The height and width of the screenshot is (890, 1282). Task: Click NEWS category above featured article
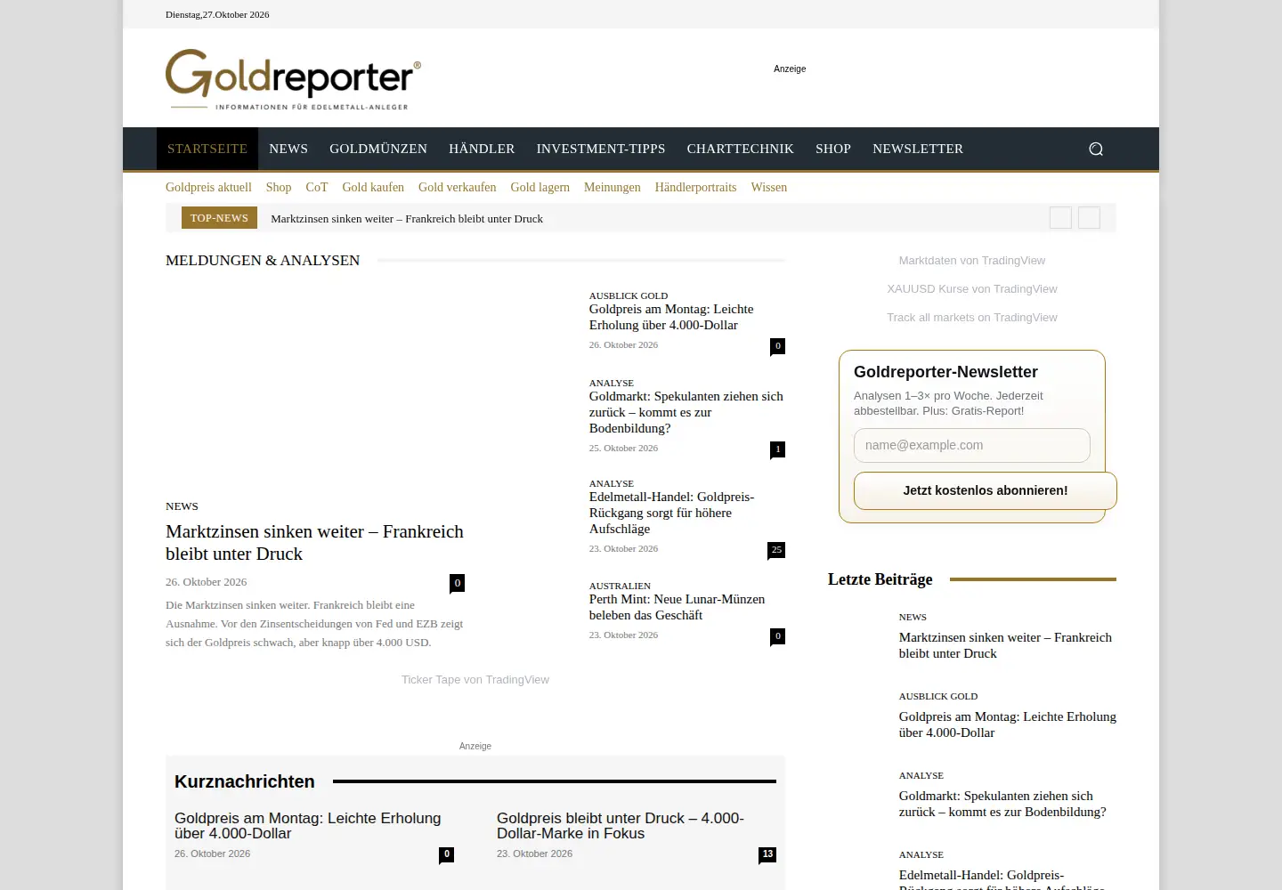click(x=182, y=506)
